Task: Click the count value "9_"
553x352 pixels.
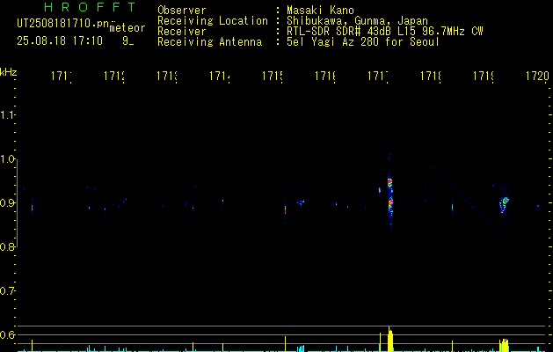Action: pyautogui.click(x=127, y=41)
